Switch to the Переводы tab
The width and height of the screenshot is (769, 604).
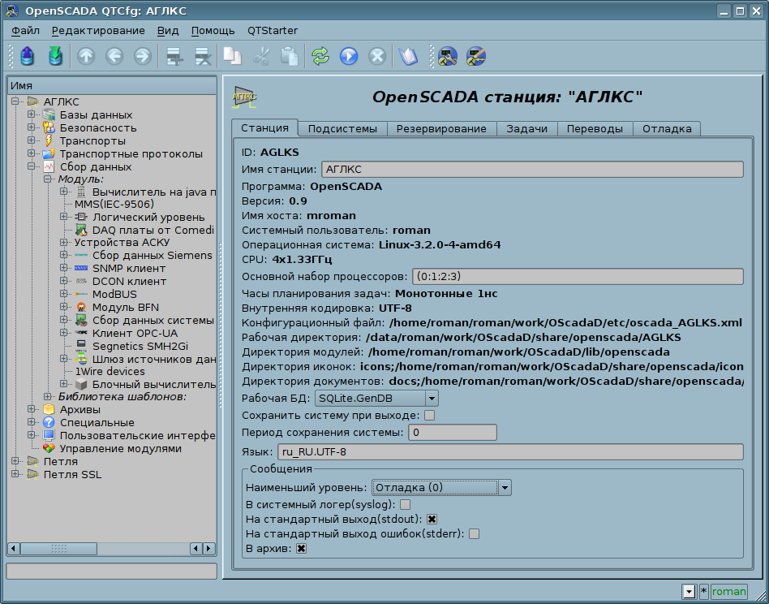[x=595, y=128]
